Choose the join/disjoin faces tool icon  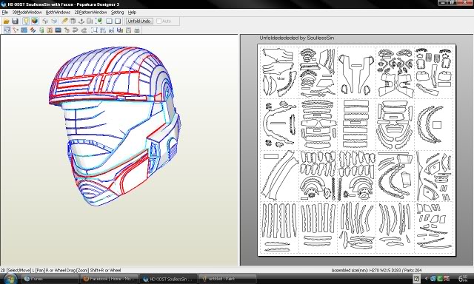pyautogui.click(x=16, y=30)
